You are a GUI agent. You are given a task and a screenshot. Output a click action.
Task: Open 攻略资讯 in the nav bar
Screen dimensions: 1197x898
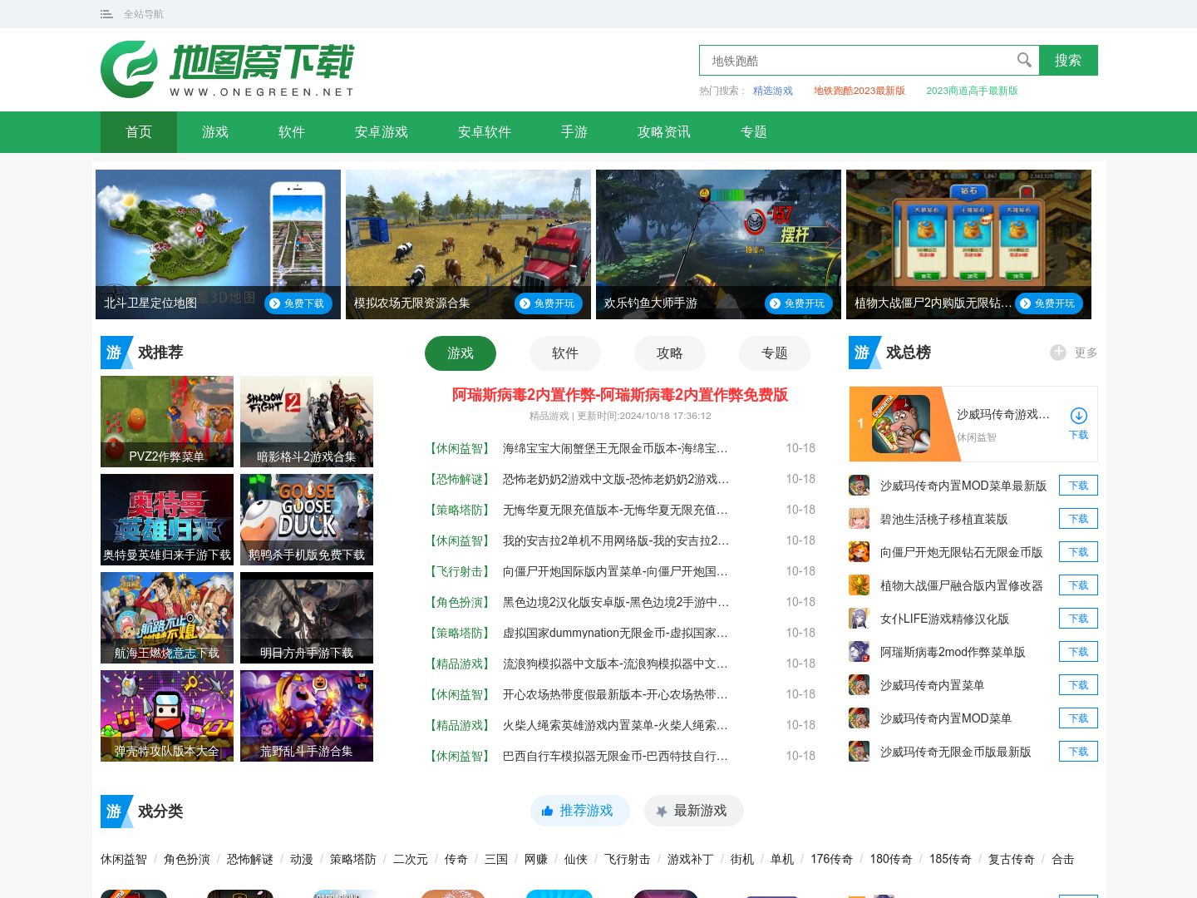pos(664,132)
